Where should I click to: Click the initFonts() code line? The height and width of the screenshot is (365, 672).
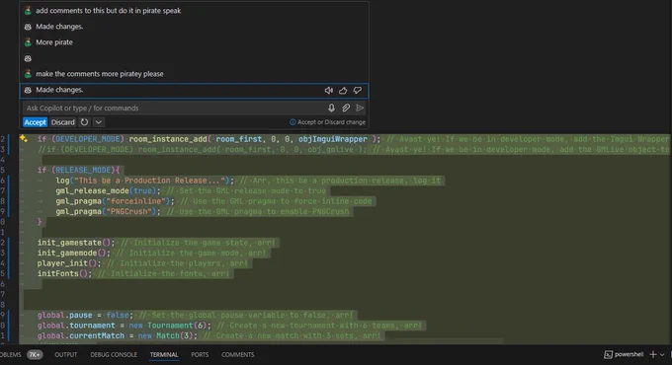tap(133, 273)
